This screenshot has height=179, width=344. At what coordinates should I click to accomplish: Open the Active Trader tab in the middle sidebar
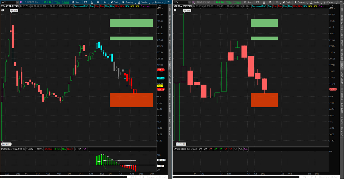click(170, 39)
